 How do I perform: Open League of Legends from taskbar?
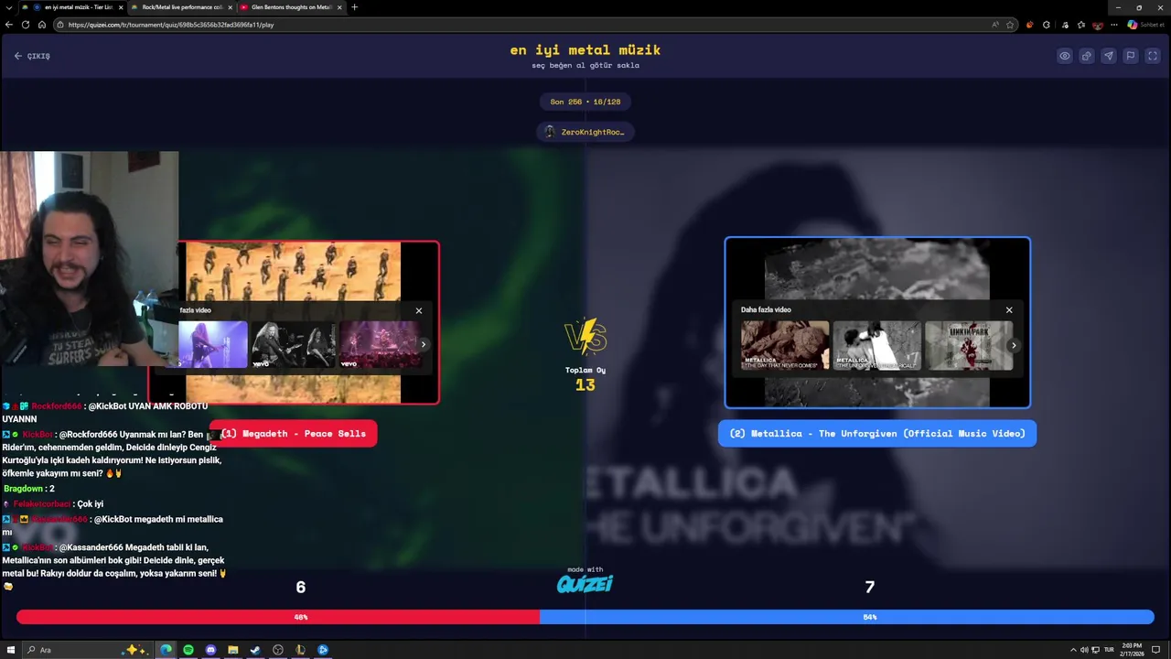[300, 650]
